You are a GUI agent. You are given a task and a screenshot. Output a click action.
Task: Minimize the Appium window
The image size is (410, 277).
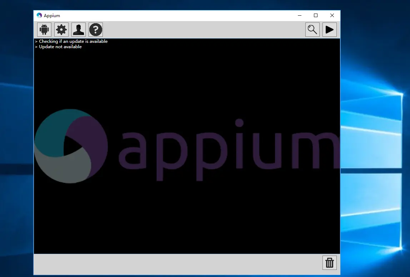(300, 15)
